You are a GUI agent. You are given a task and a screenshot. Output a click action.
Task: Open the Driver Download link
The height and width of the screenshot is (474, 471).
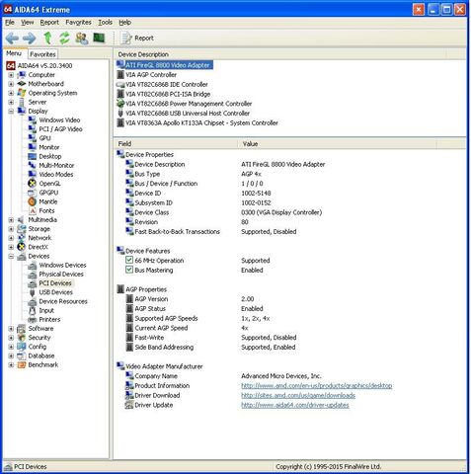[x=298, y=395]
